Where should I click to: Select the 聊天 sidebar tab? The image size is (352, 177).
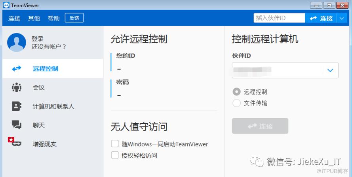pos(53,125)
